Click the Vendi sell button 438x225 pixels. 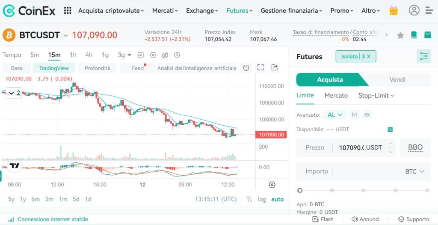pyautogui.click(x=397, y=80)
